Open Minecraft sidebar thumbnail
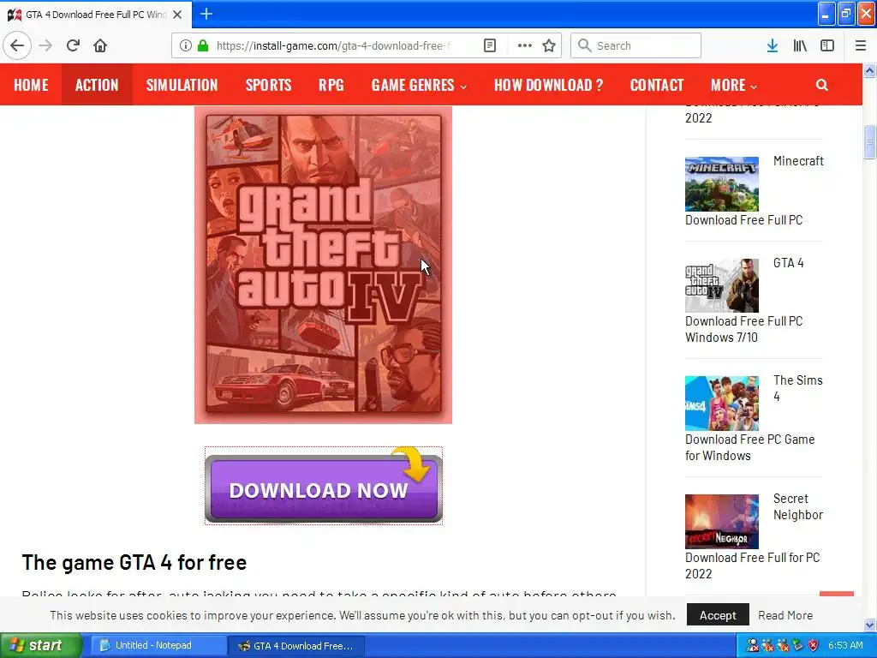 [x=721, y=184]
